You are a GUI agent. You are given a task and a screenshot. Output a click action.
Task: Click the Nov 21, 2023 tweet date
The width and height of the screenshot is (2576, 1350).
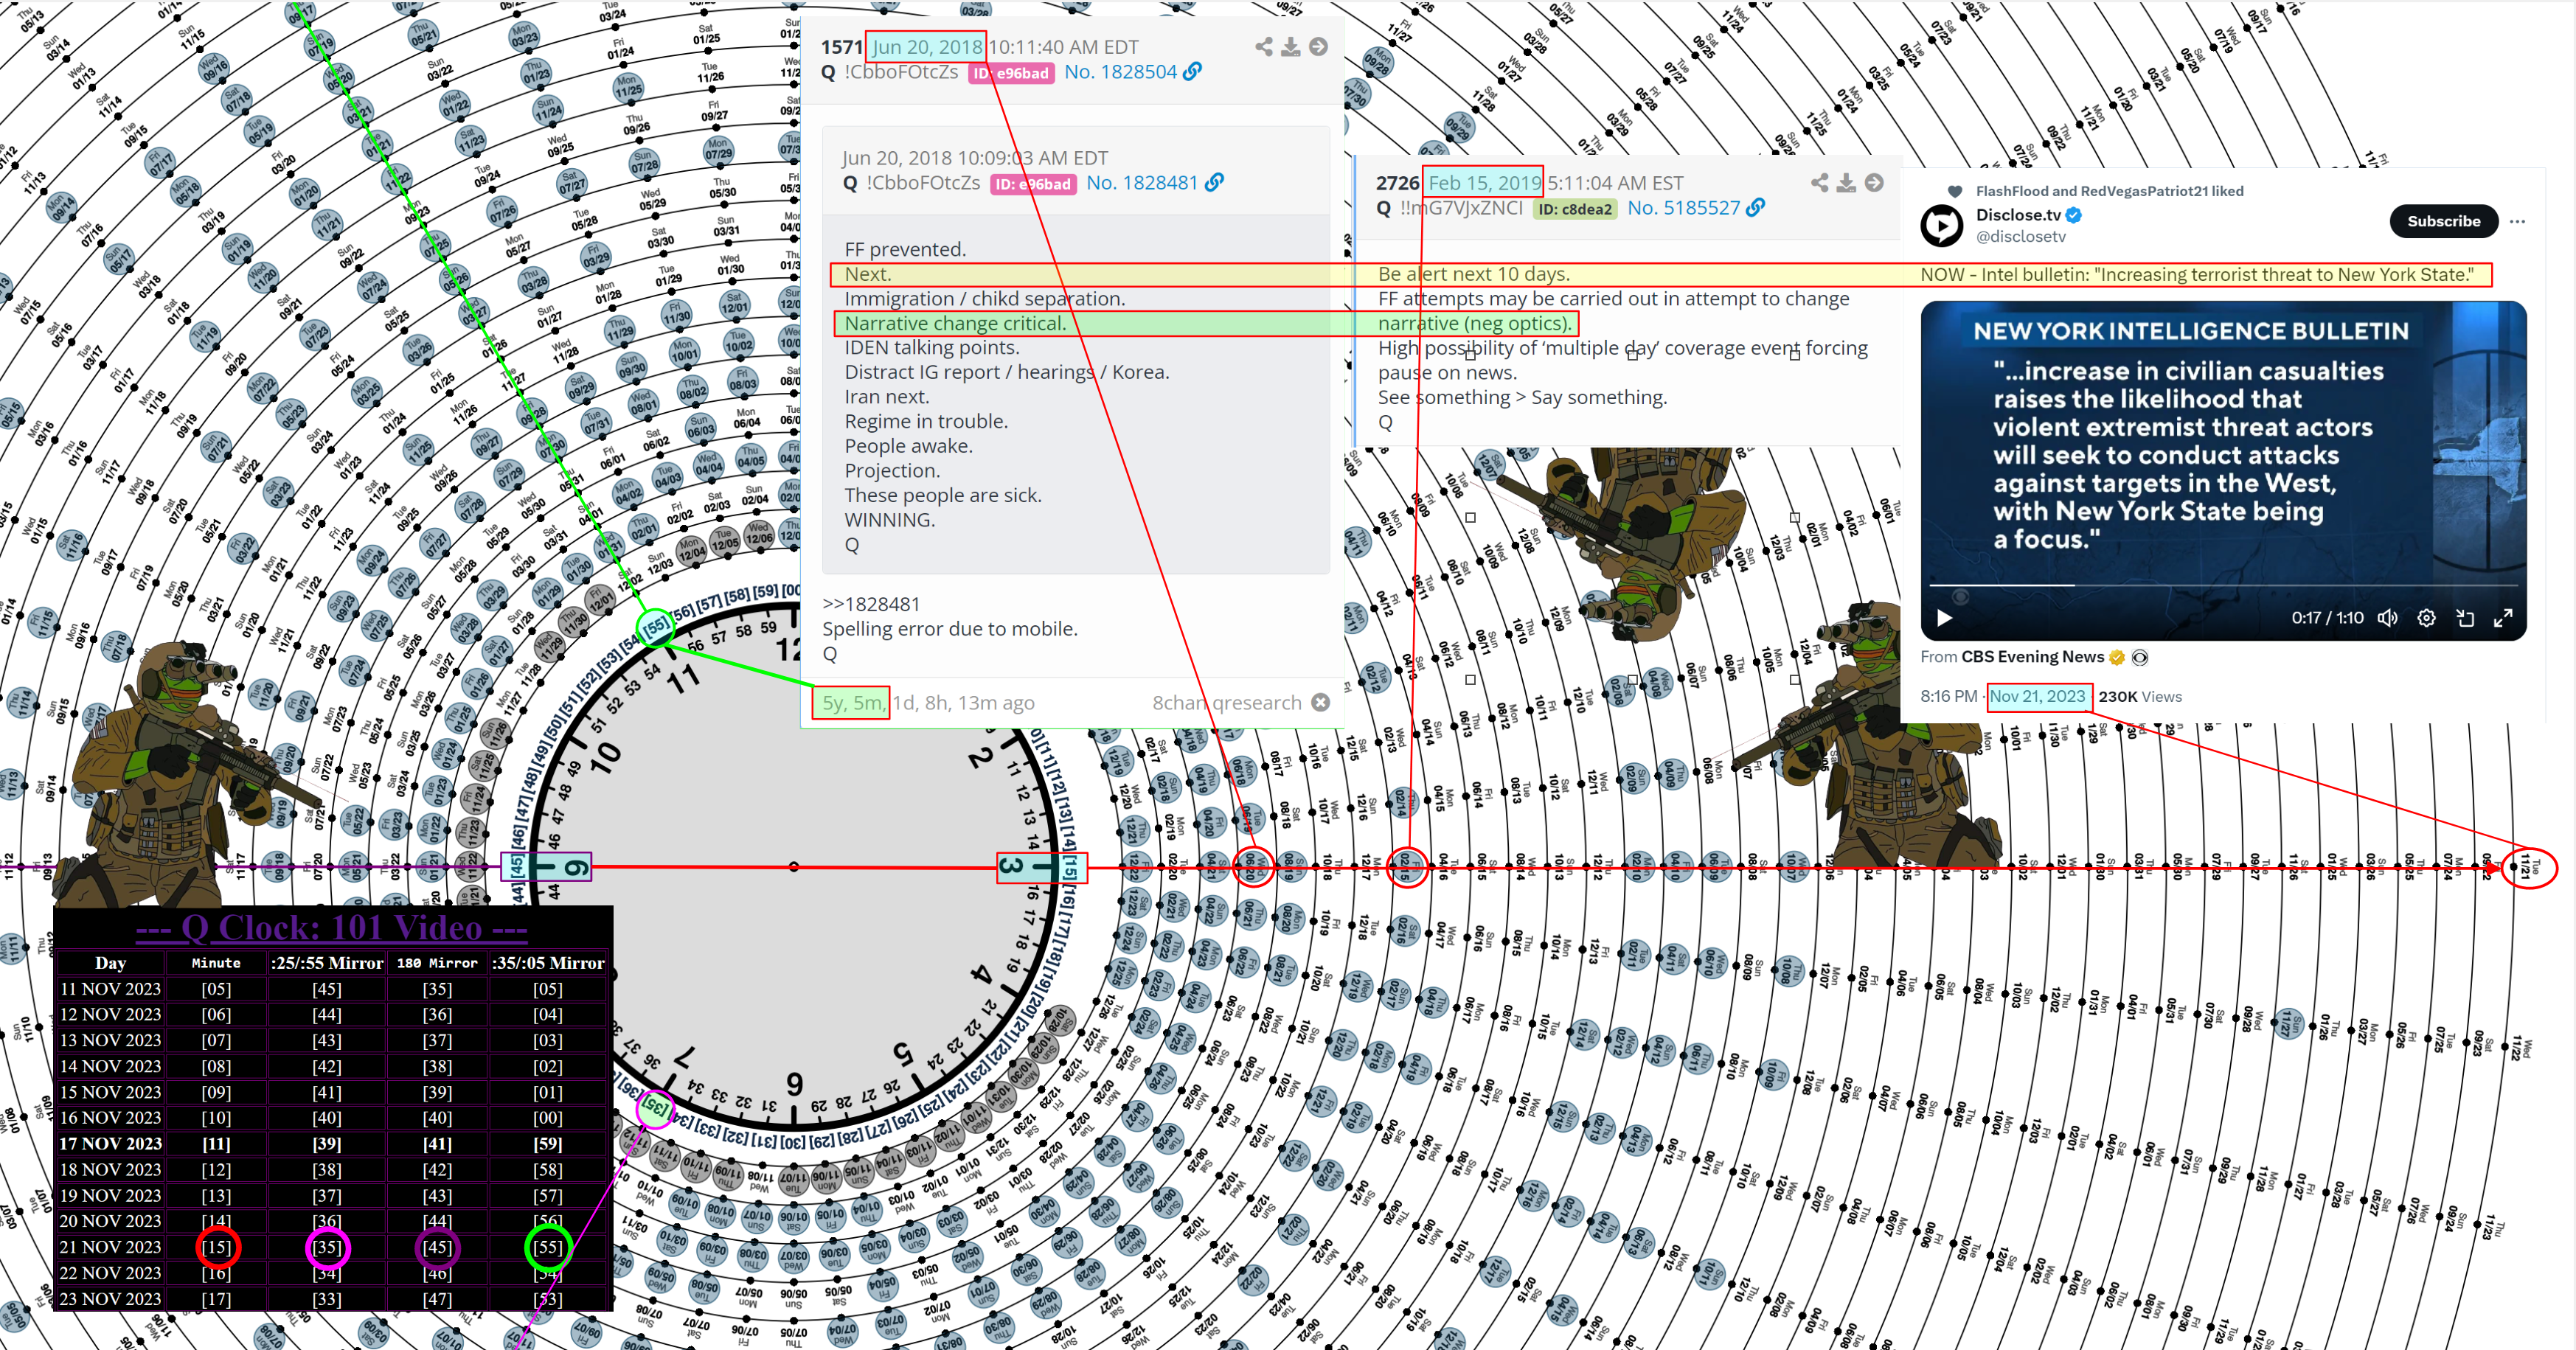pos(2037,697)
